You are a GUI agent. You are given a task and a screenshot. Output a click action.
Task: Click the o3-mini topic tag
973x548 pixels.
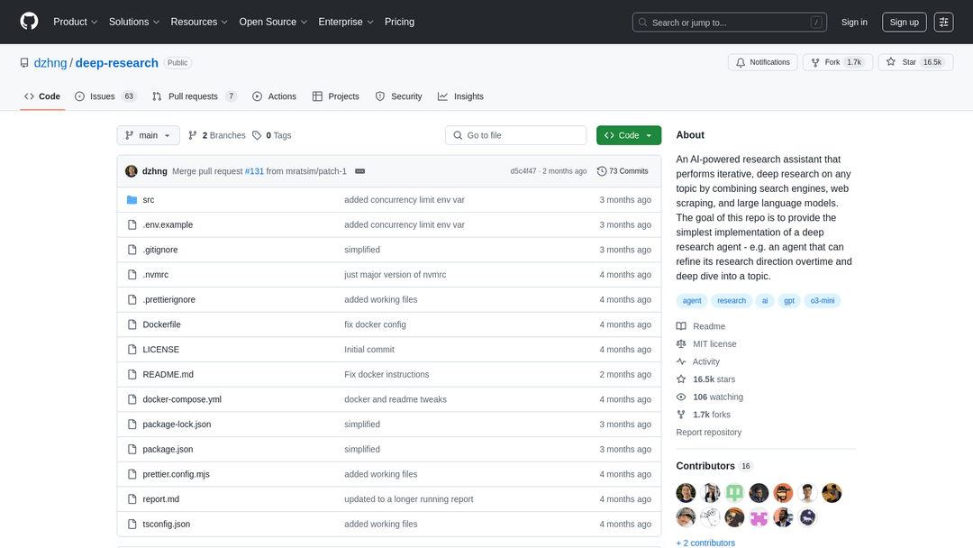[x=823, y=300]
